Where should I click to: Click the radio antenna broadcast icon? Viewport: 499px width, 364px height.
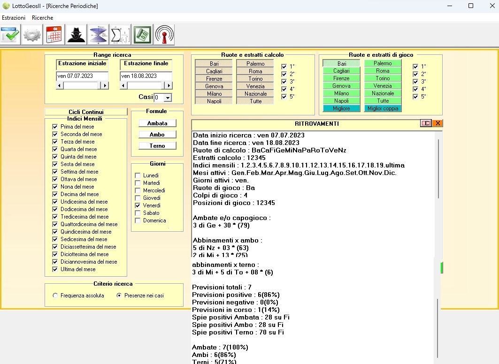pyautogui.click(x=164, y=34)
